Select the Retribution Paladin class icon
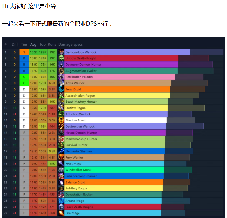Image resolution: width=227 pixels, height=218 pixels. click(x=61, y=77)
